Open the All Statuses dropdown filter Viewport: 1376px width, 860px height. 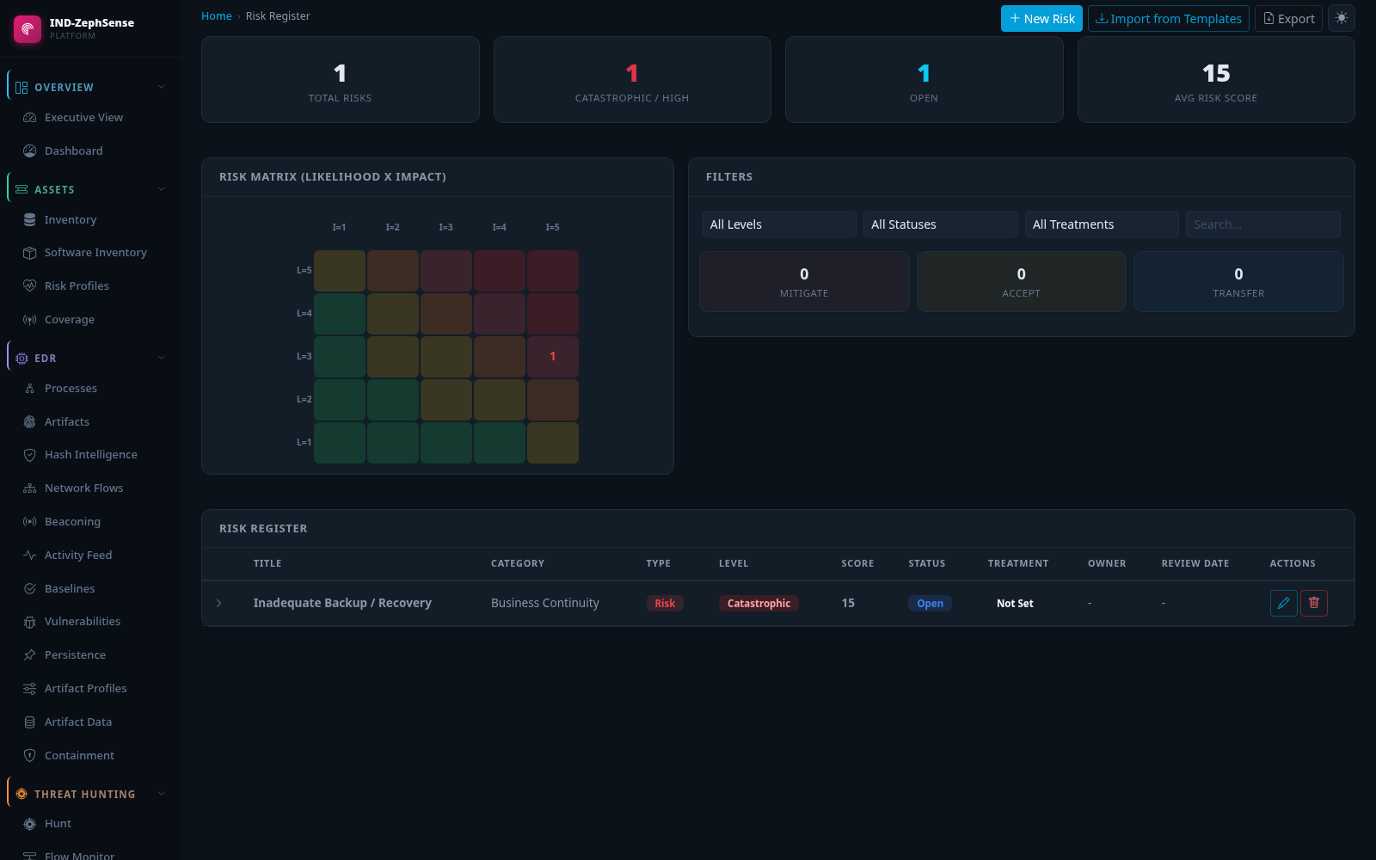pyautogui.click(x=941, y=224)
